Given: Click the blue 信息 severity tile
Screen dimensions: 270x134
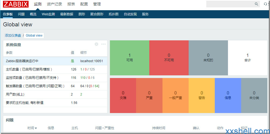Looking at the screenshot, I should point(228,96).
